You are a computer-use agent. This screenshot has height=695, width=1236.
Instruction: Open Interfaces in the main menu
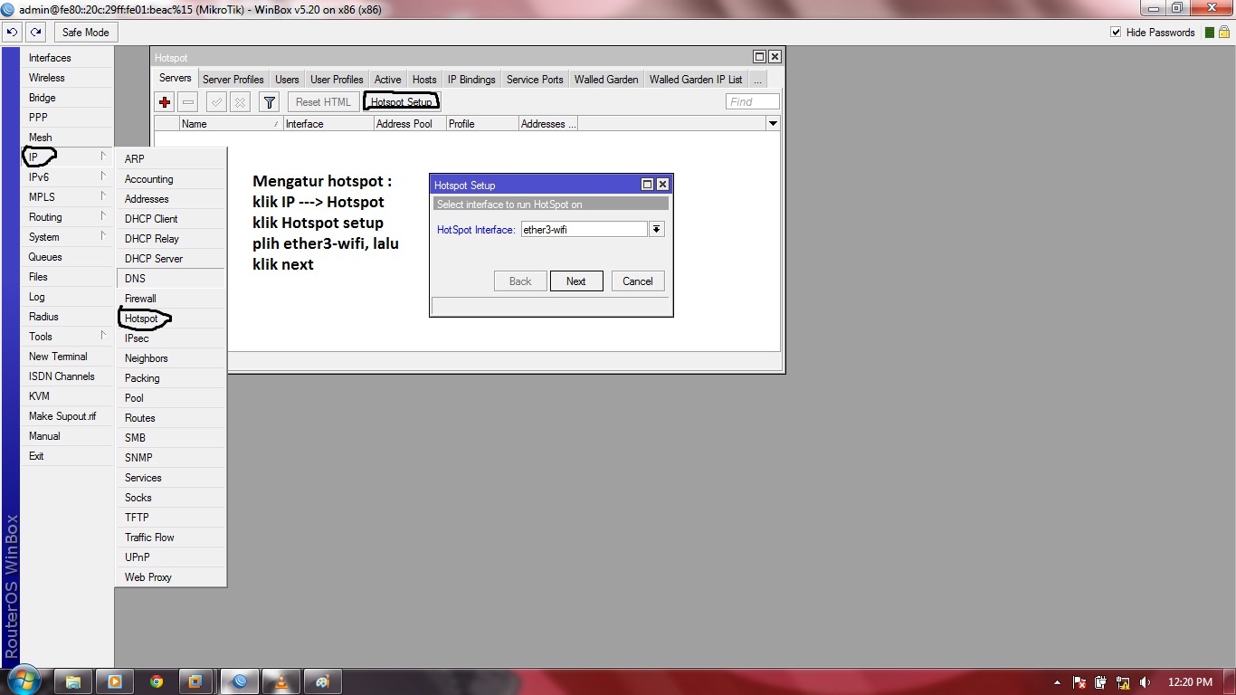(67, 58)
